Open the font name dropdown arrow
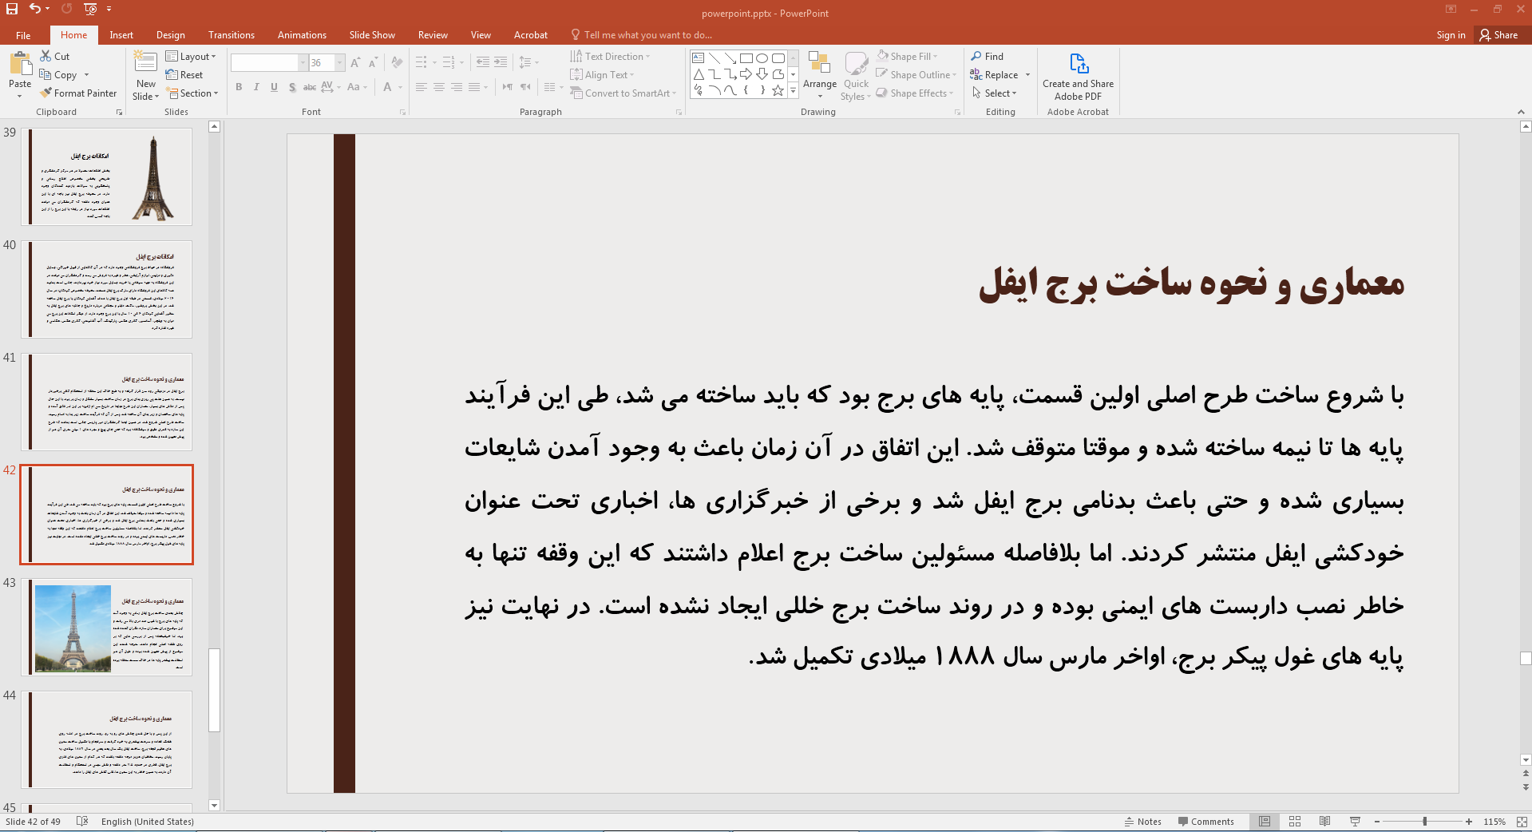1532x832 pixels. click(303, 62)
